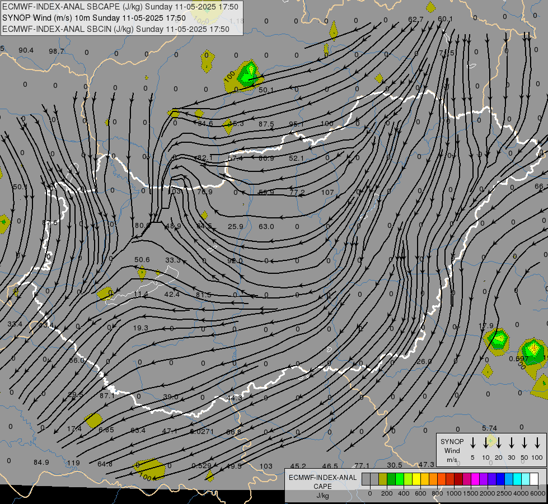The image size is (548, 504).
Task: Click the 62.7 value near the top
Action: point(415,19)
